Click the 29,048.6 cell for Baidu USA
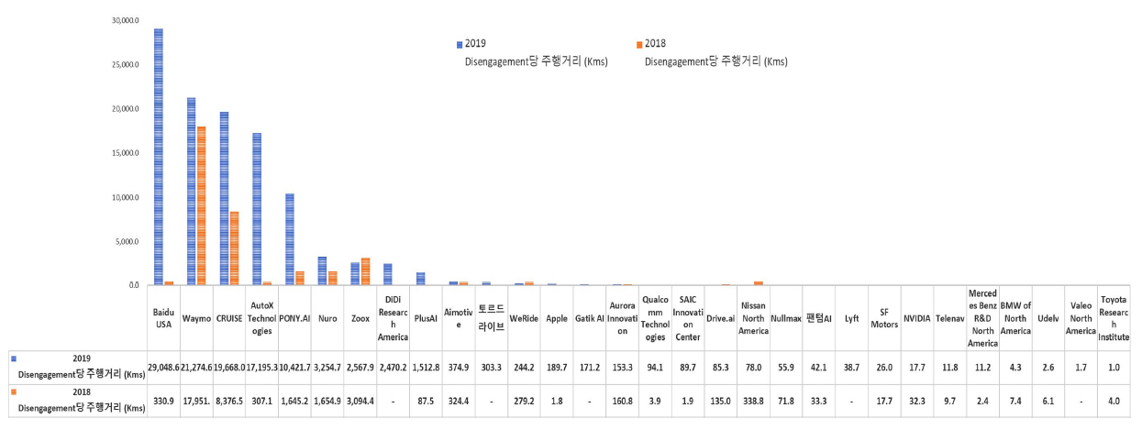The image size is (1142, 430). (164, 366)
